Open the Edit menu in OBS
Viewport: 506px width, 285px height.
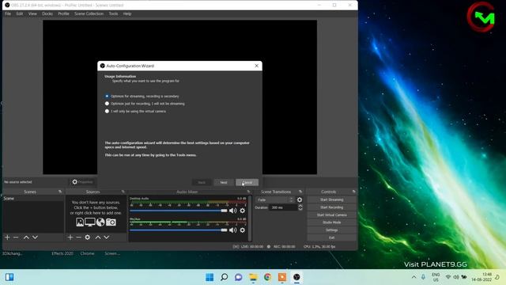click(20, 13)
